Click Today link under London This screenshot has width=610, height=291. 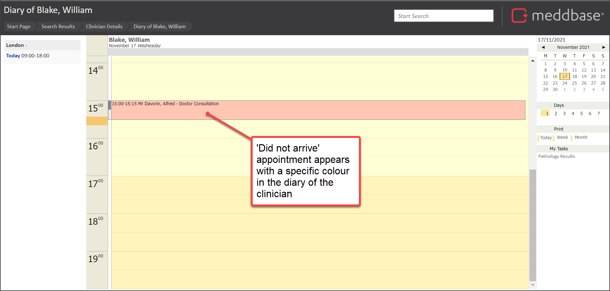pos(13,56)
